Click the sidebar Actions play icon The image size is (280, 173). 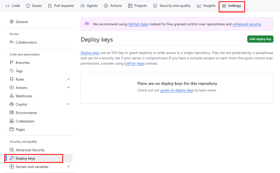pyautogui.click(x=12, y=87)
